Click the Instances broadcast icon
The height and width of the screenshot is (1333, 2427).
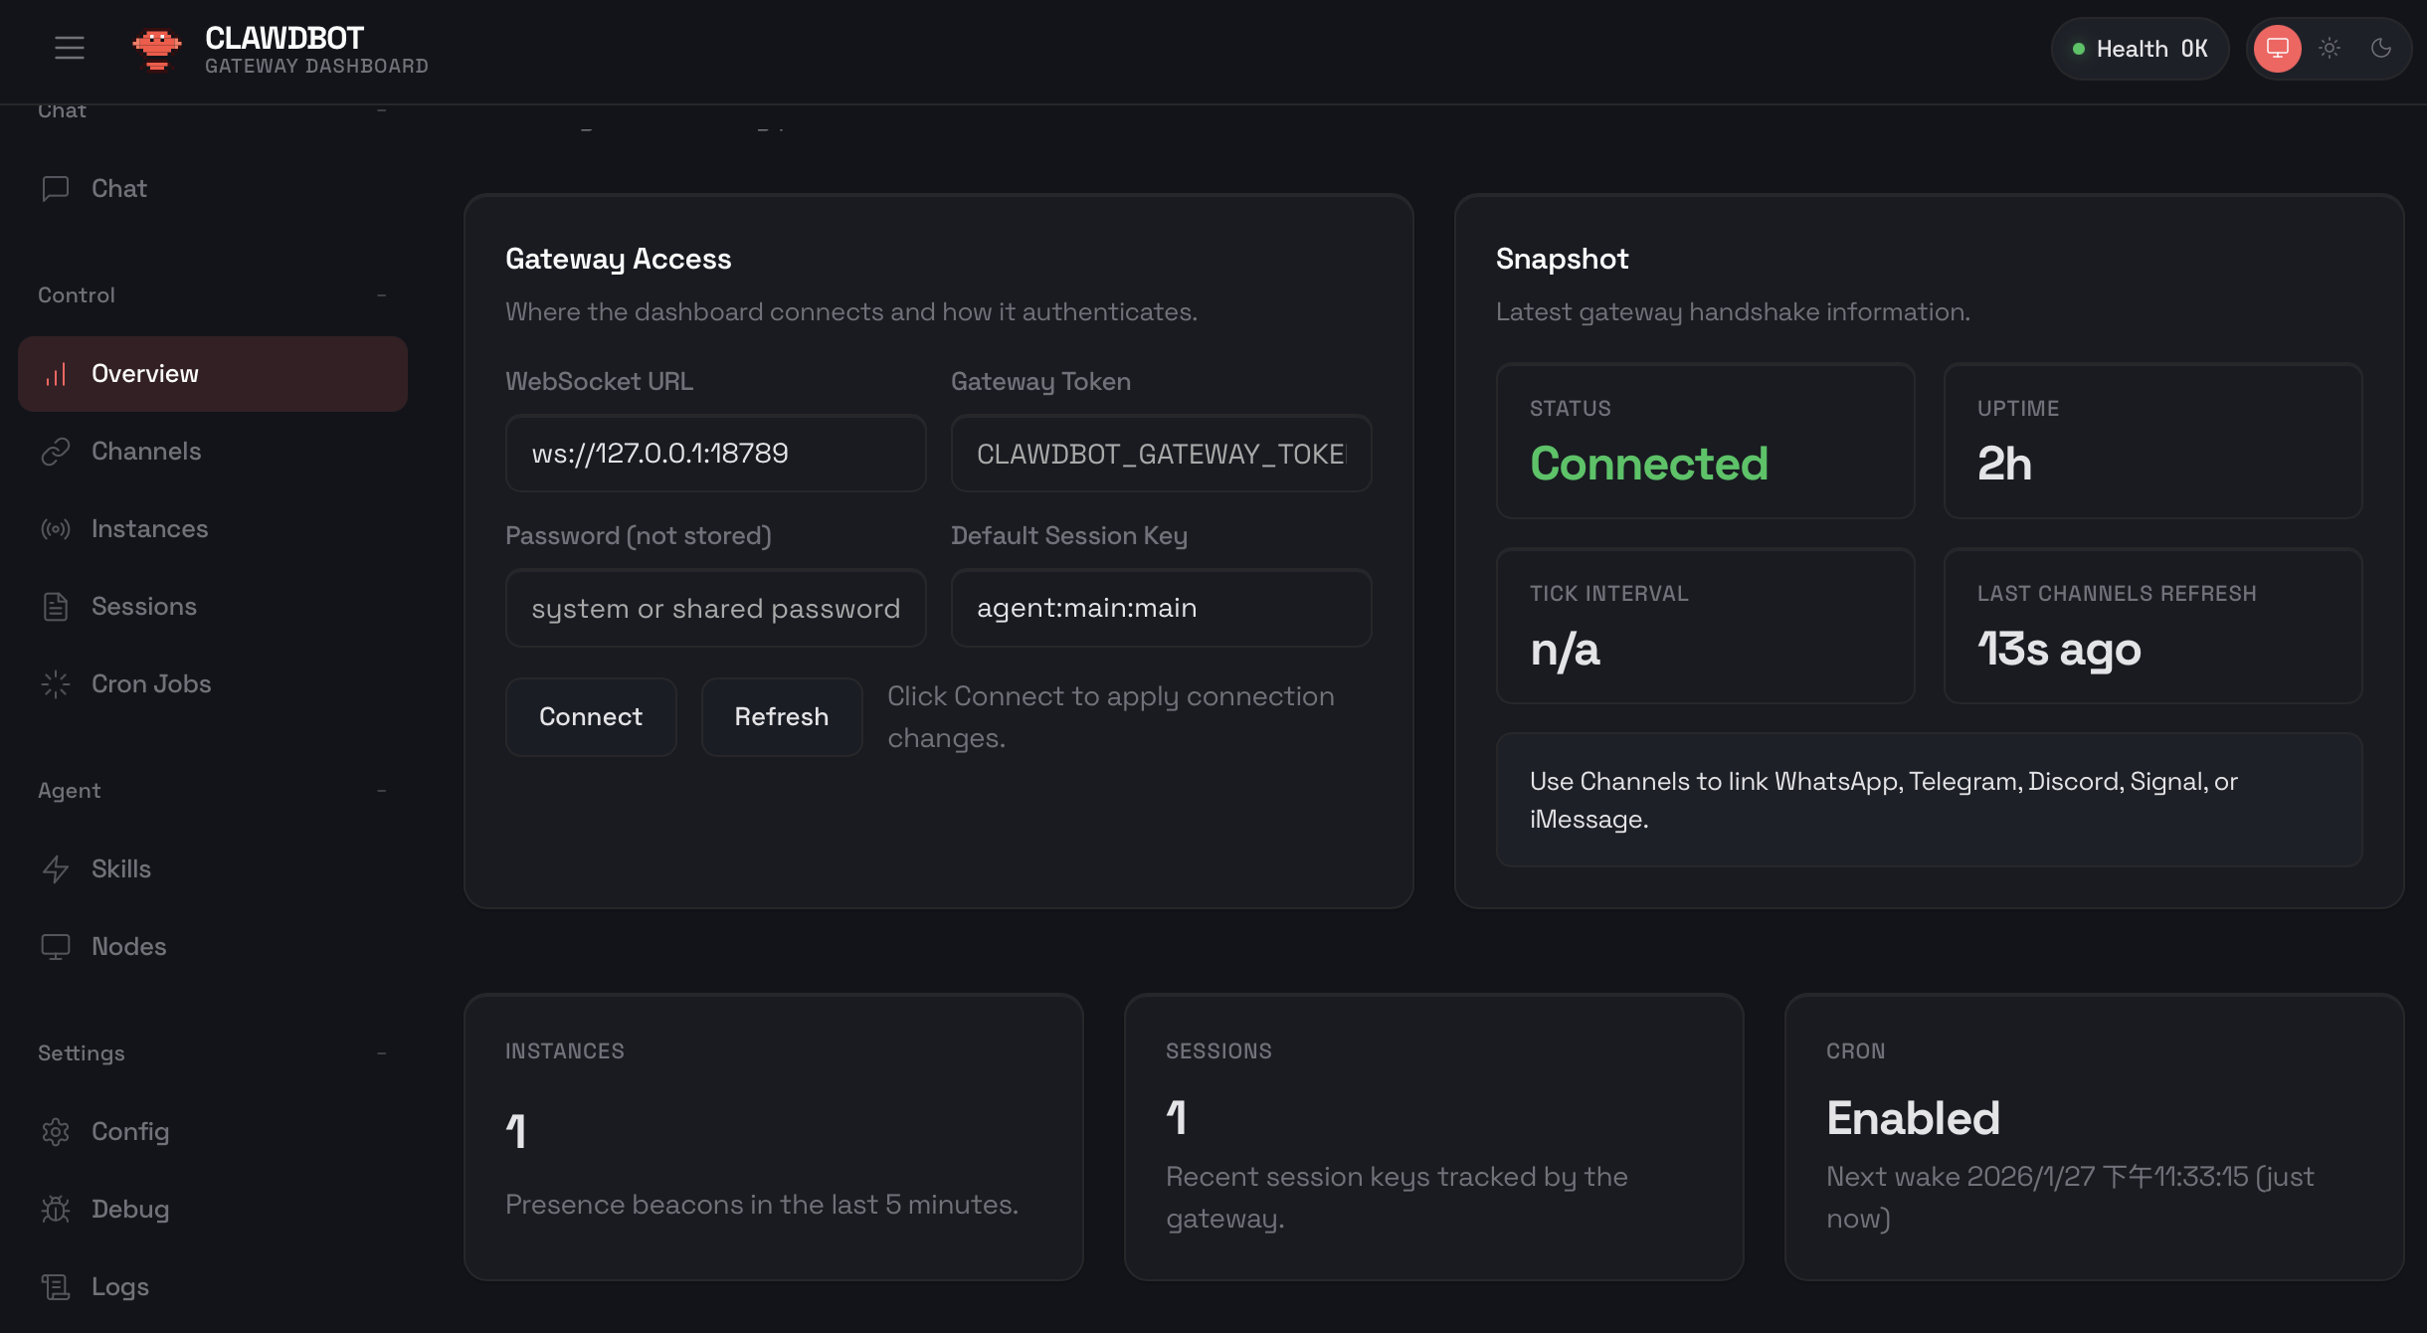pos(55,528)
